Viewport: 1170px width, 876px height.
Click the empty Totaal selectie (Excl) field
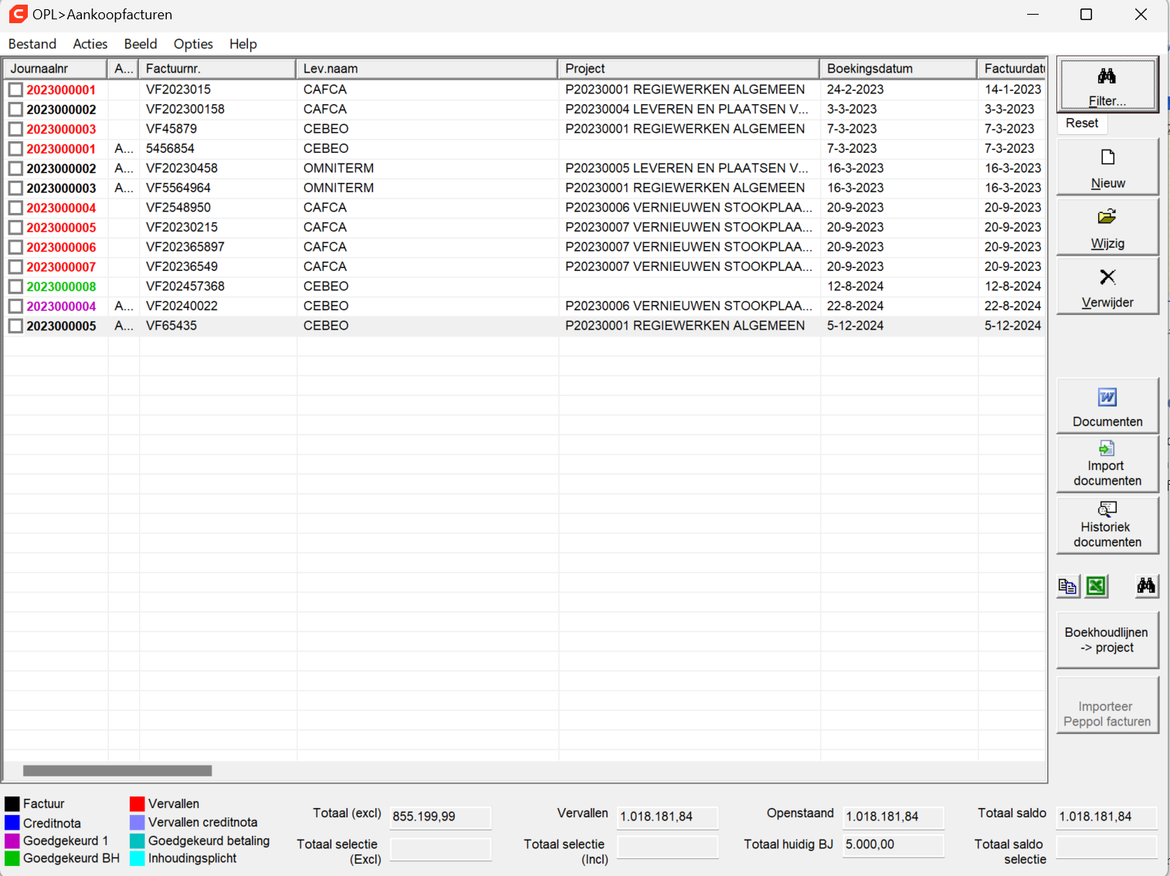pos(440,849)
